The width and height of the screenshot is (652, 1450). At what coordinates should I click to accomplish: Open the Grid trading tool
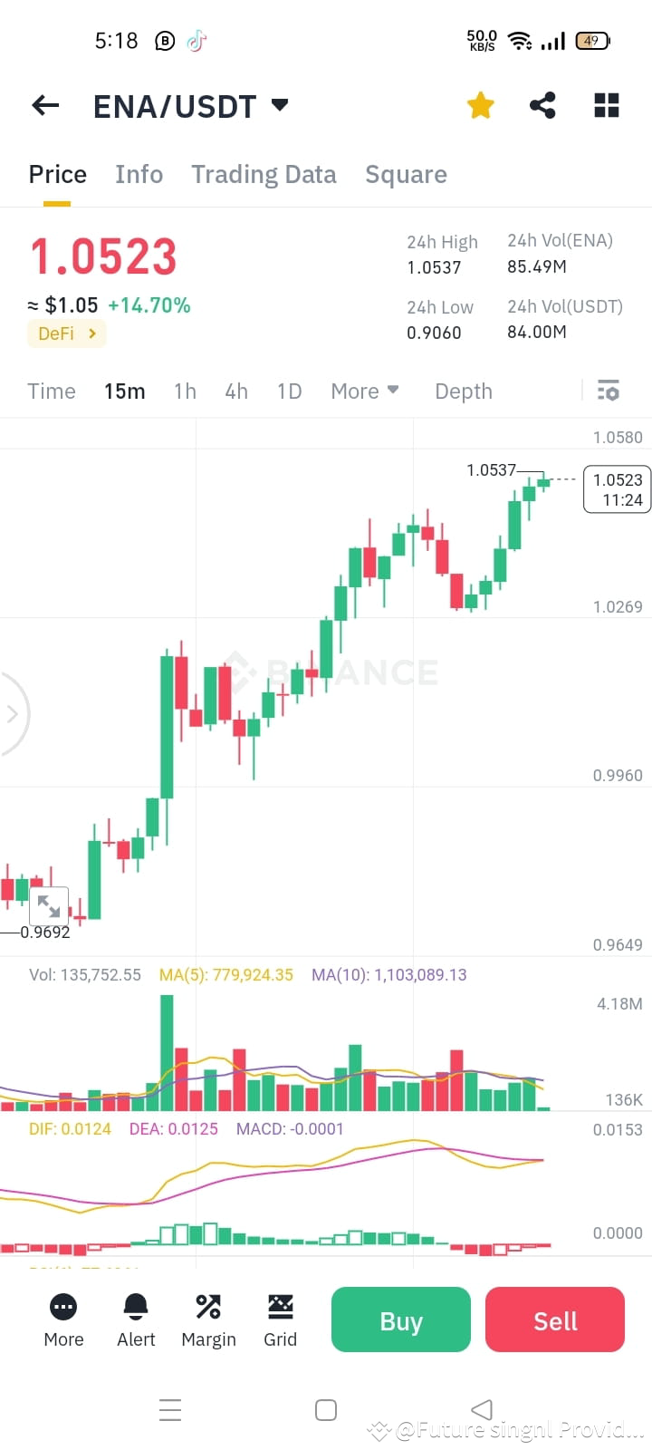280,1319
